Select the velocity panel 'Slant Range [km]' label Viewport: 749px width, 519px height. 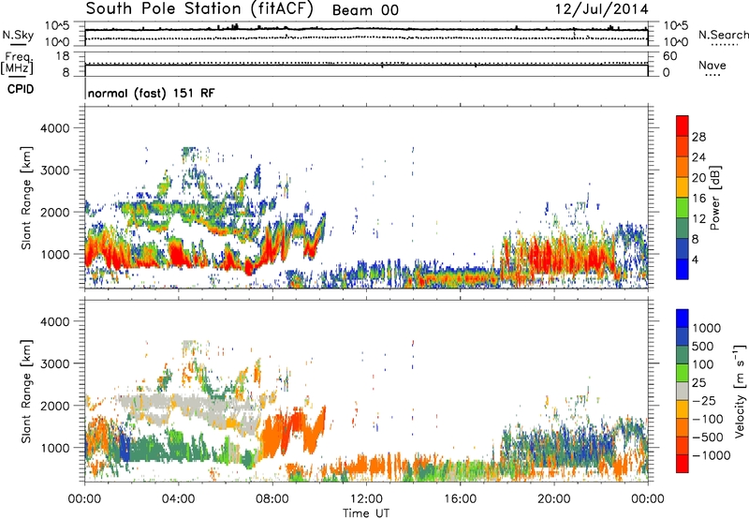pyautogui.click(x=26, y=392)
